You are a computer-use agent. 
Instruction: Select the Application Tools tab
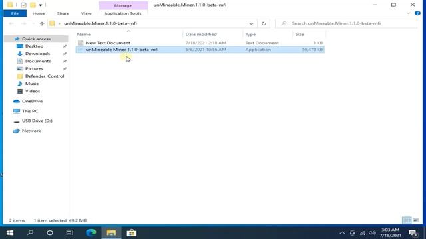coord(122,13)
